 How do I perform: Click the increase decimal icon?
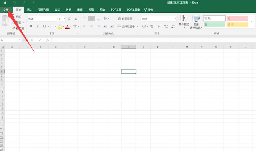click(x=166, y=26)
